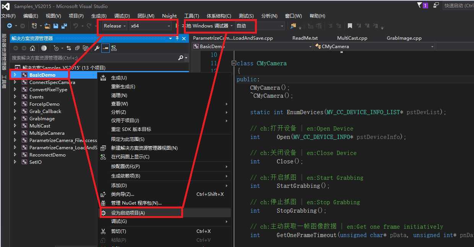Viewport: 474px width, 247px height.
Task: Open the Nsight menu
Action: (x=169, y=16)
